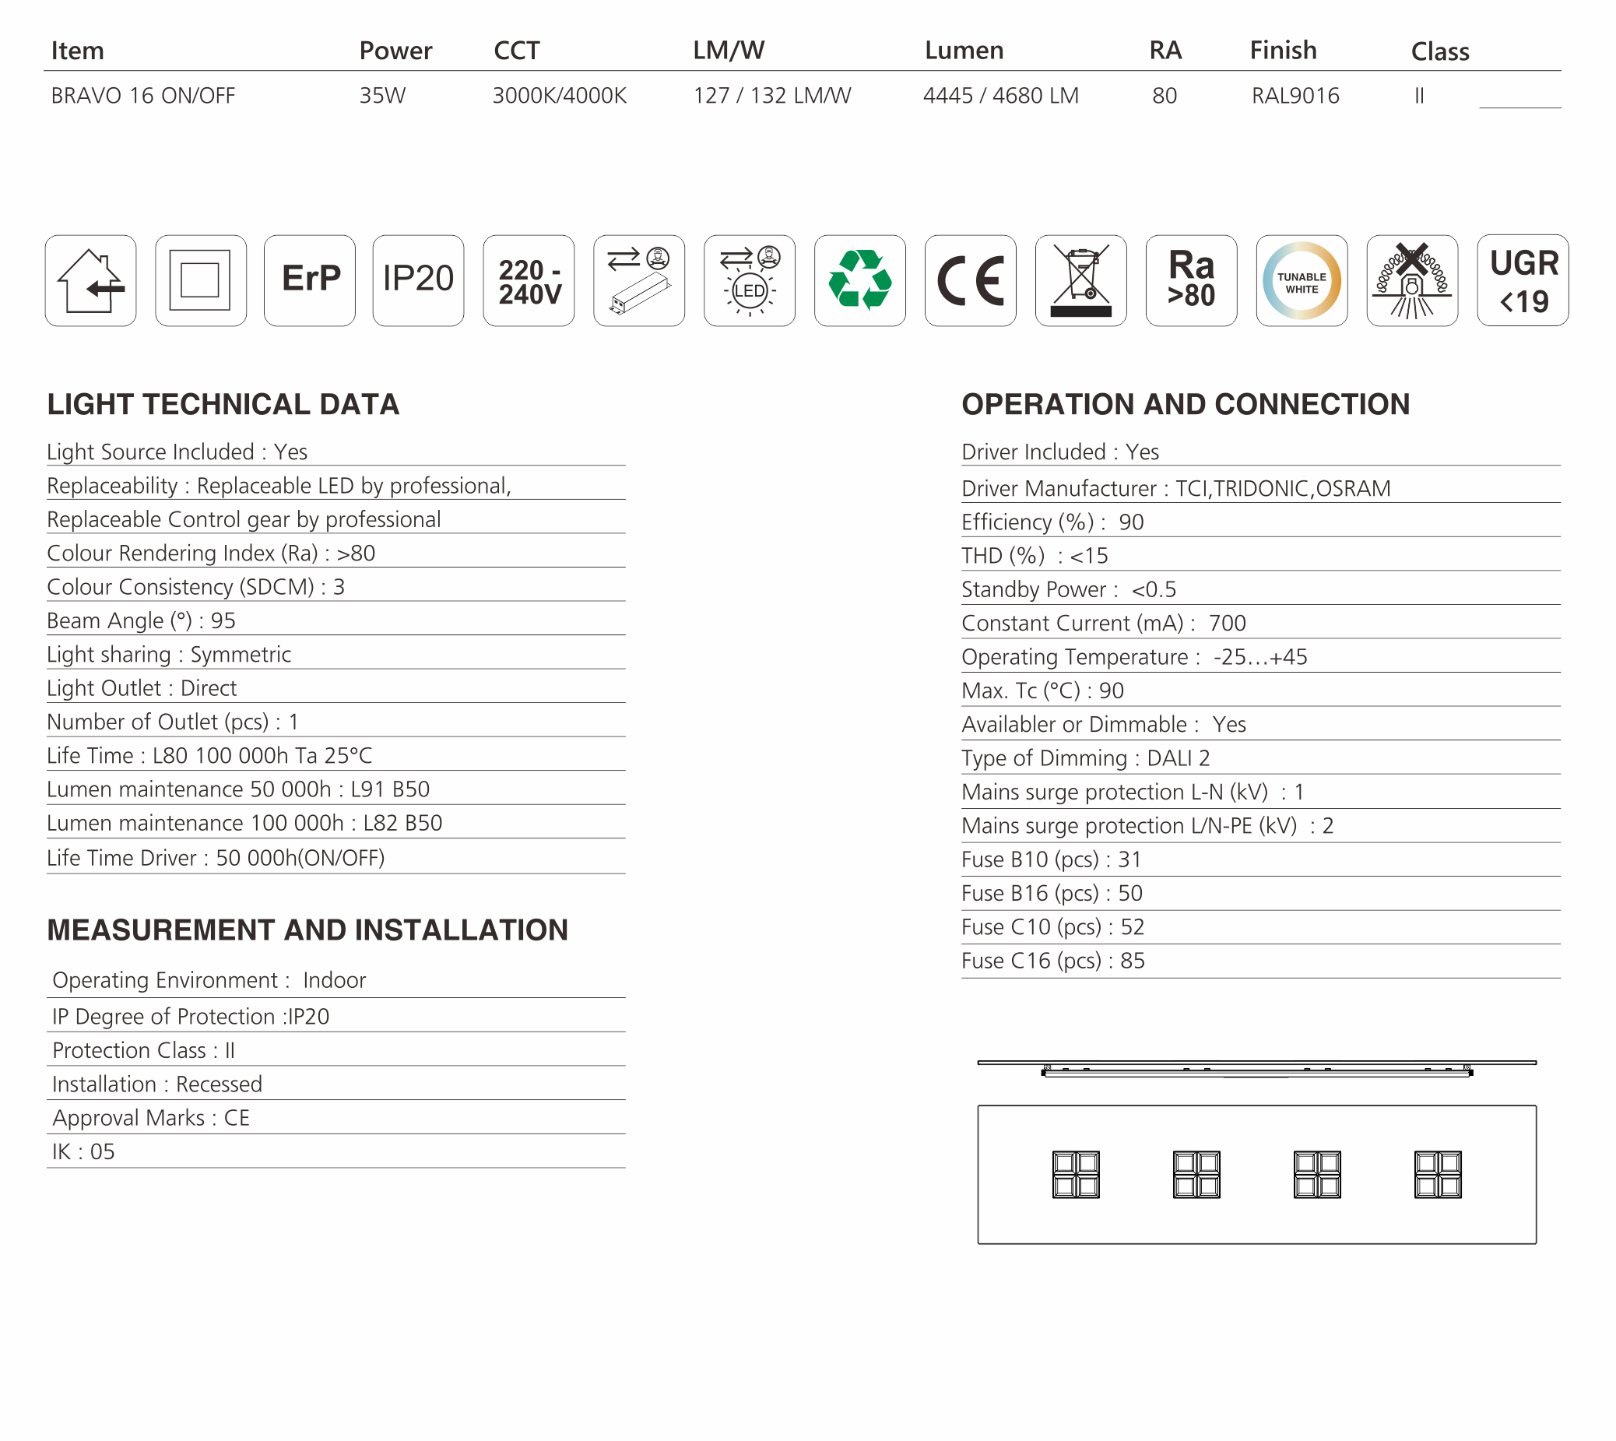This screenshot has width=1616, height=1441.
Task: Click the Standby Power : <0.5 row
Action: [1260, 590]
